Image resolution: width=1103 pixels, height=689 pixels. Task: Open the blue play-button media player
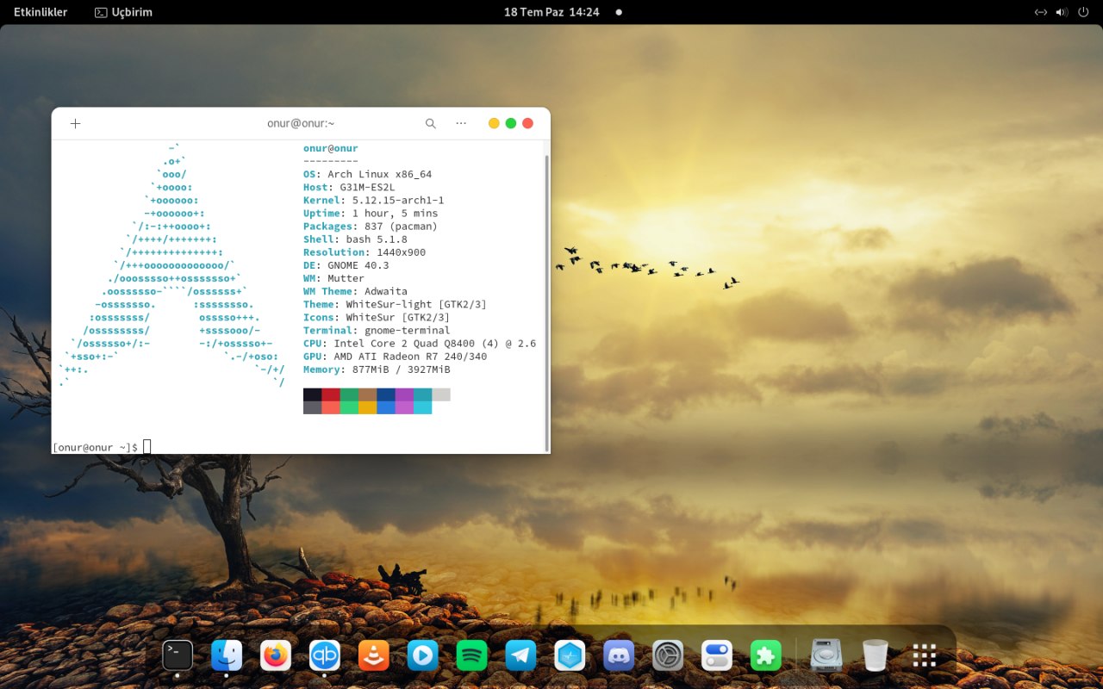(x=422, y=655)
